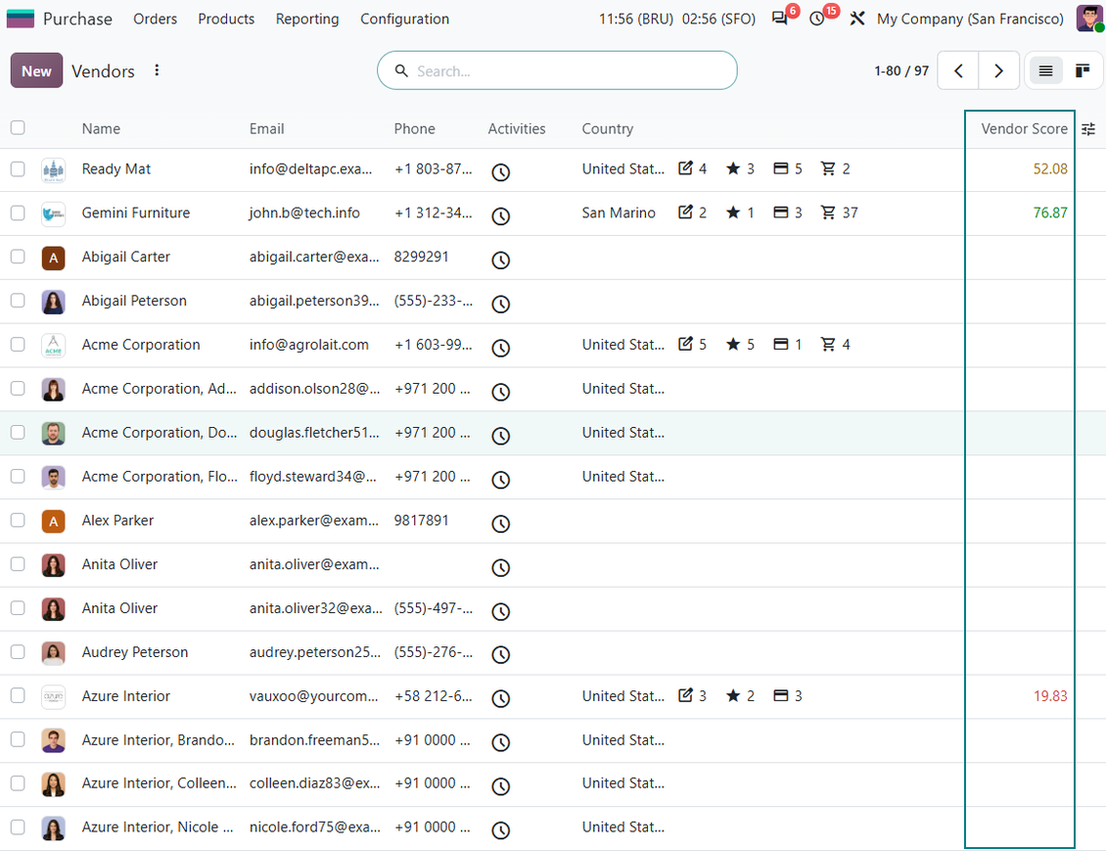Image resolution: width=1106 pixels, height=851 pixels.
Task: Click Gemini Furniture's edit note icon
Action: click(x=685, y=213)
